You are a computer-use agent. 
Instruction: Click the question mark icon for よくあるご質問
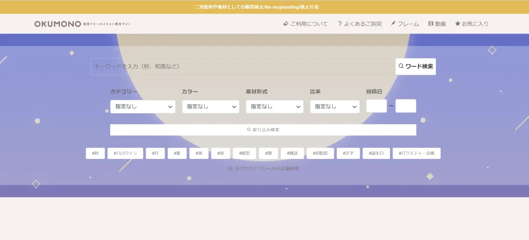(x=339, y=24)
